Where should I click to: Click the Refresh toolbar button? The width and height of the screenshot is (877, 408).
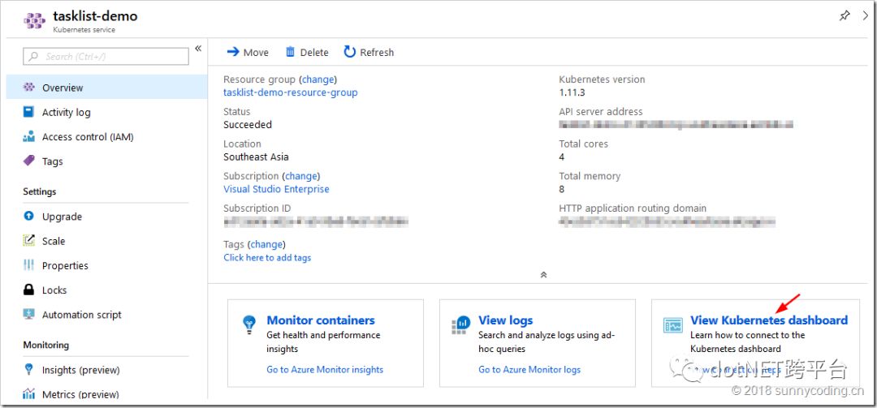[x=369, y=52]
